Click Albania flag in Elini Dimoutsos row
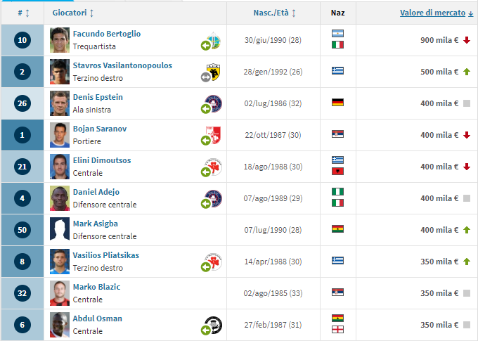Image resolution: width=478 pixels, height=341 pixels. point(337,172)
